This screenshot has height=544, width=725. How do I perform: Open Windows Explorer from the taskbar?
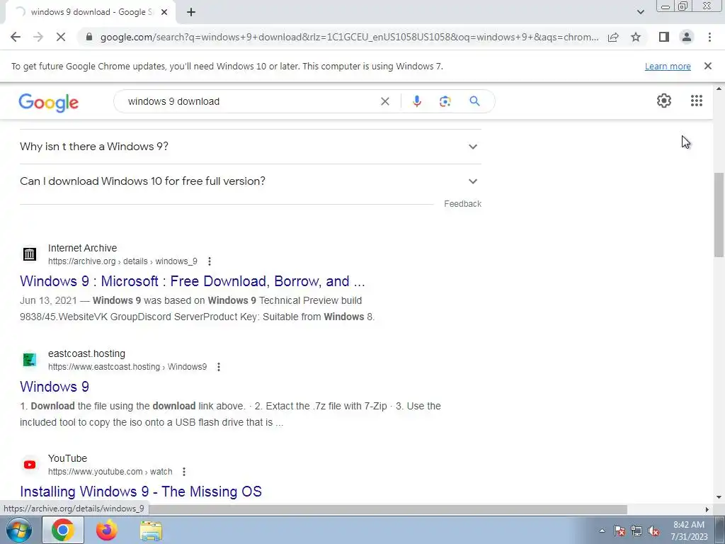pos(152,530)
